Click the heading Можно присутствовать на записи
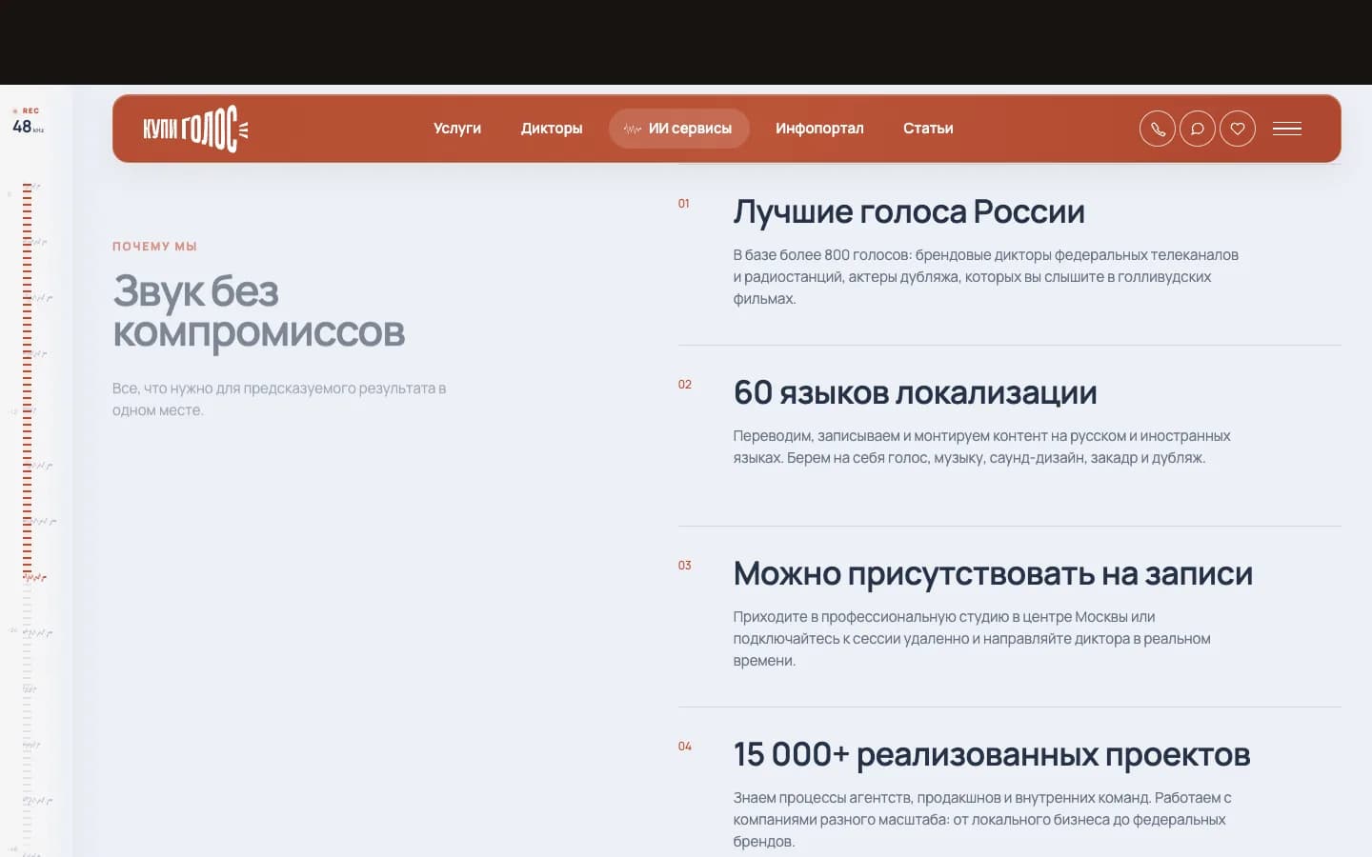The image size is (1372, 857). point(993,573)
